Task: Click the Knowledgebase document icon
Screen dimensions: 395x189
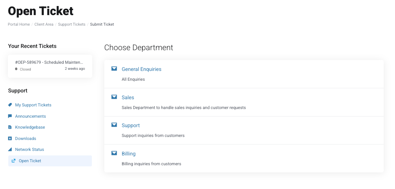Action: point(10,127)
